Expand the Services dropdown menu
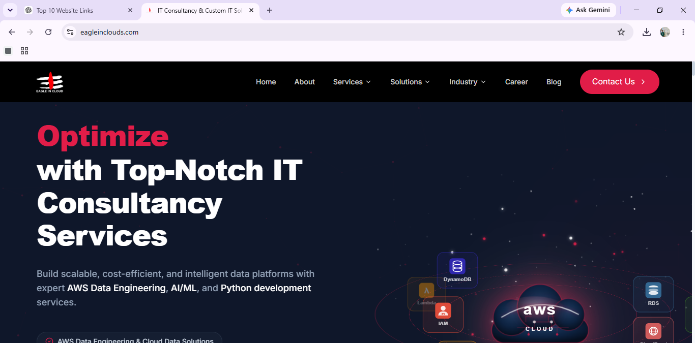Viewport: 695px width, 343px height. tap(352, 82)
